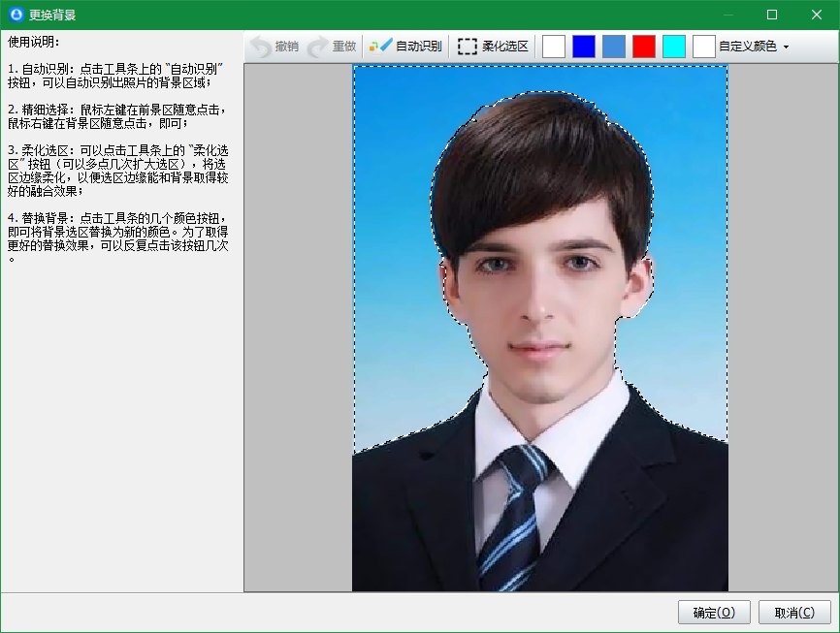840x633 pixels.
Task: Confirm changes with the 确定 button
Action: click(713, 612)
